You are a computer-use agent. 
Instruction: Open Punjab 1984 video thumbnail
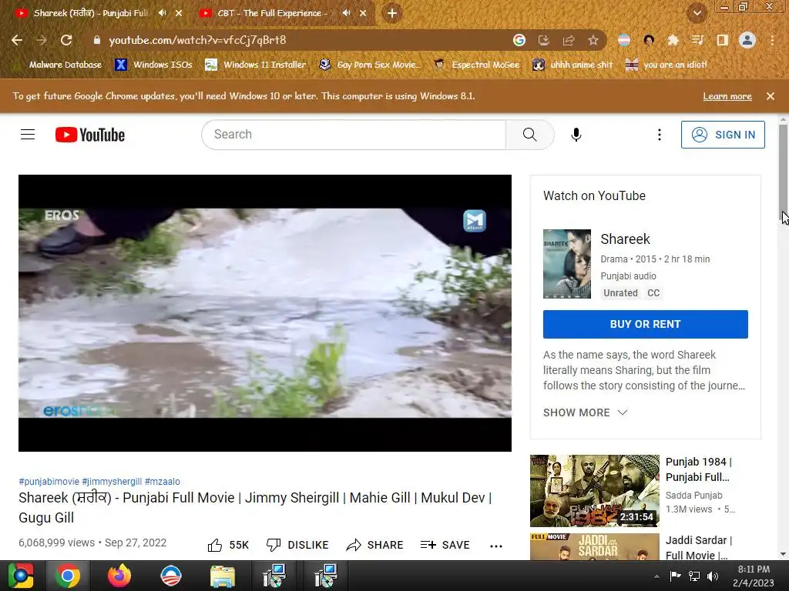point(594,491)
